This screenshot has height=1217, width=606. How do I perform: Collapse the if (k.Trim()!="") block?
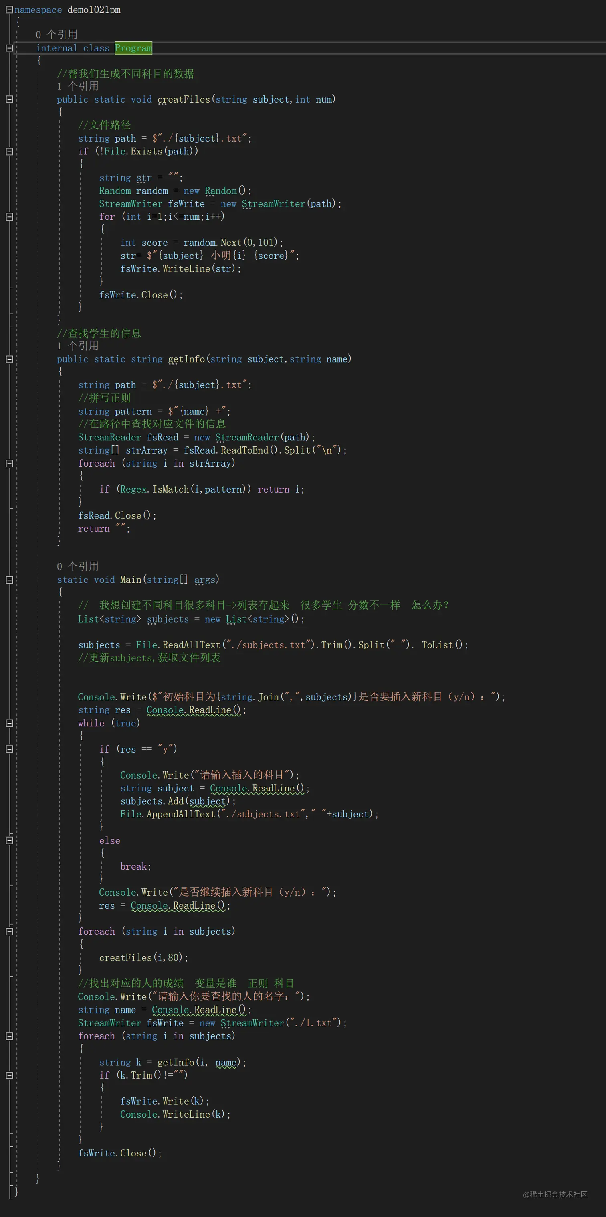9,1075
